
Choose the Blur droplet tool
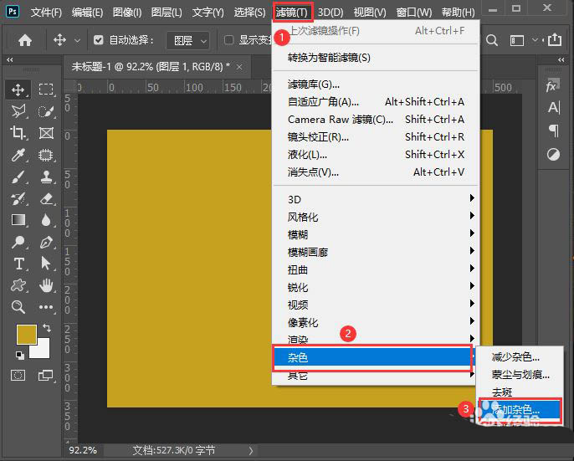(46, 220)
